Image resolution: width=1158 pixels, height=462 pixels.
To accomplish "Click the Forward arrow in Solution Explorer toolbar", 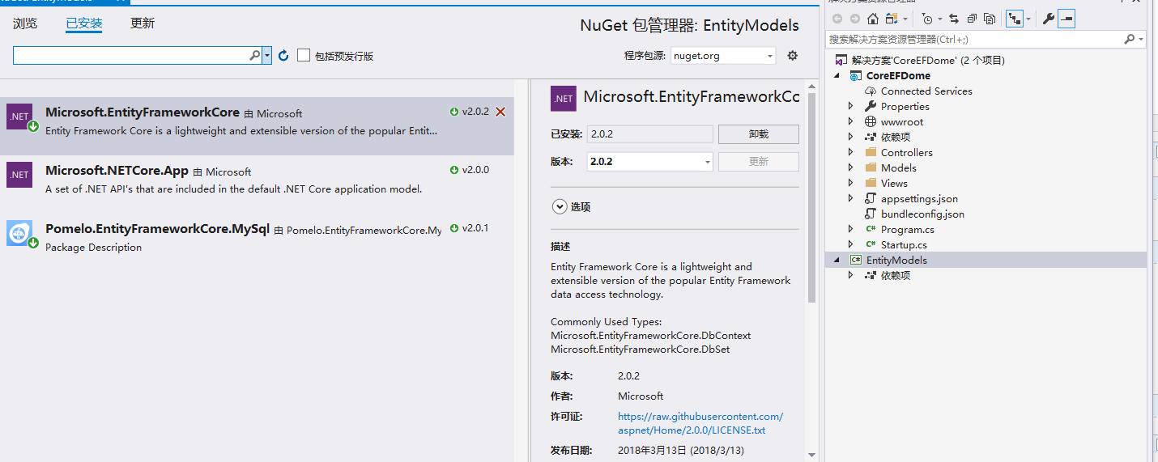I will [x=855, y=19].
